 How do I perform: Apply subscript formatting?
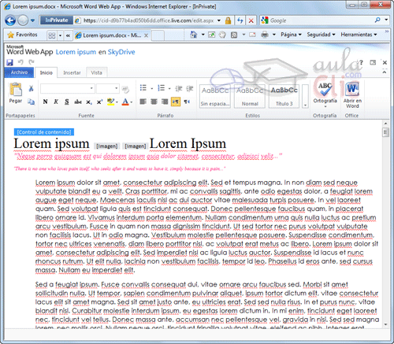(89, 102)
